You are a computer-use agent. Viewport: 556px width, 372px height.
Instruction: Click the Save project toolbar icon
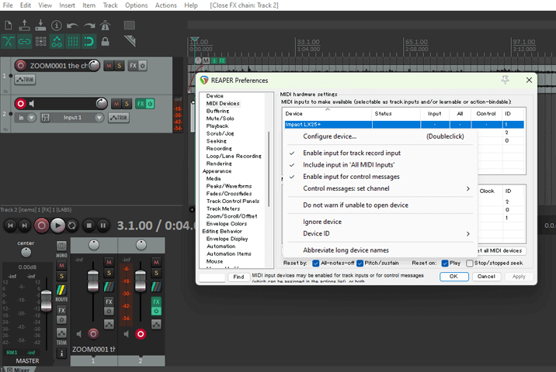click(40, 25)
